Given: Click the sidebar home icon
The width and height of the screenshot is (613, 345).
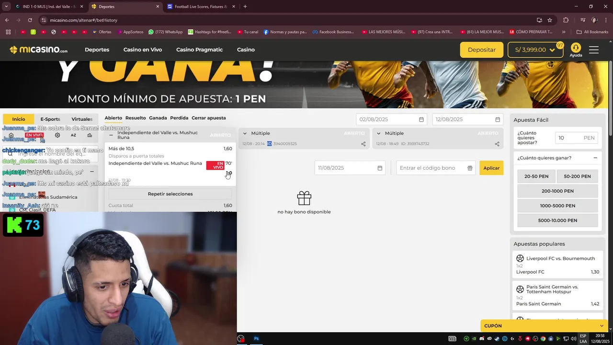Looking at the screenshot, I should (x=11, y=135).
